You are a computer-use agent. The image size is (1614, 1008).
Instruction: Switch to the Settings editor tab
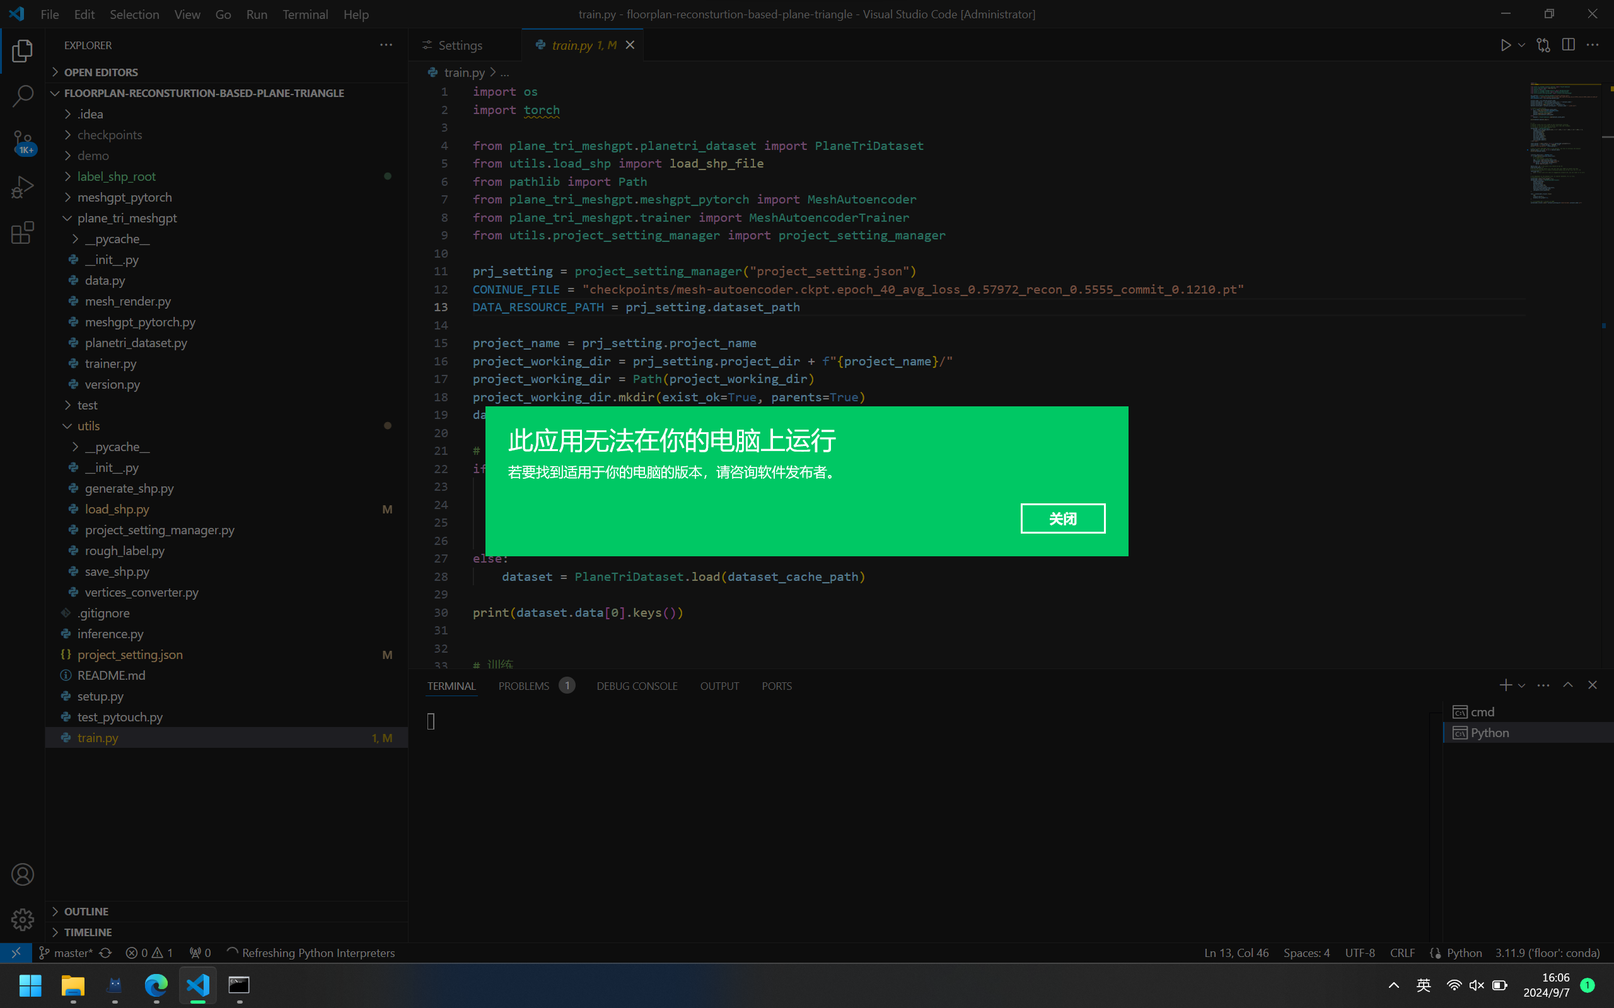pyautogui.click(x=465, y=45)
